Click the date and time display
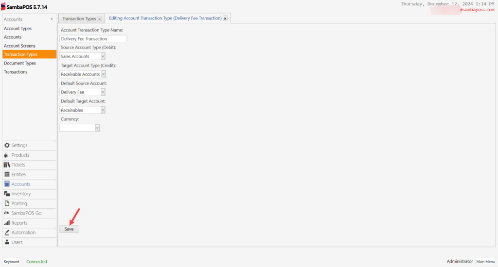 point(447,4)
